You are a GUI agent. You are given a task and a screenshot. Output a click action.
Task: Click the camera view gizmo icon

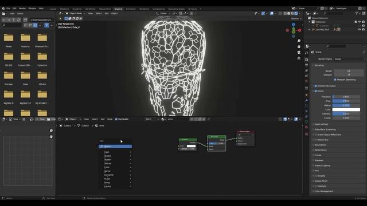[x=299, y=53]
